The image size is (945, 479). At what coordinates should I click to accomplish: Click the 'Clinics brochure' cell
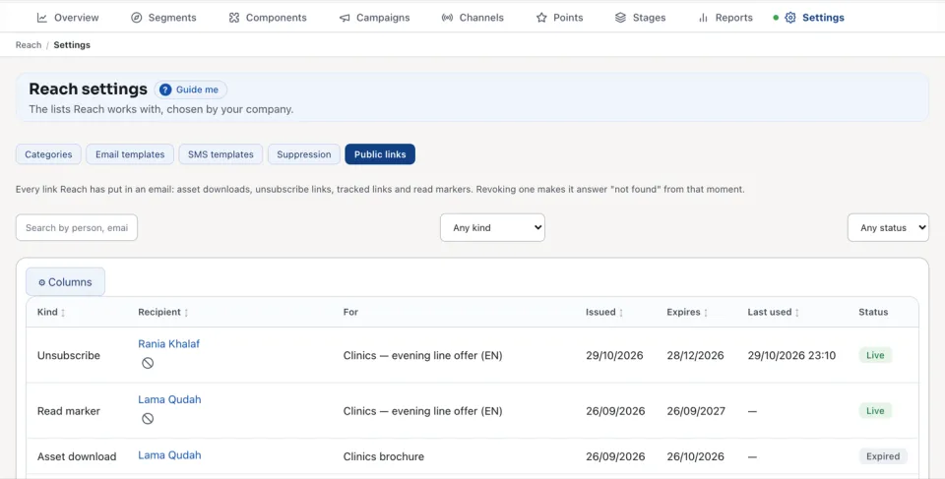pyautogui.click(x=383, y=456)
